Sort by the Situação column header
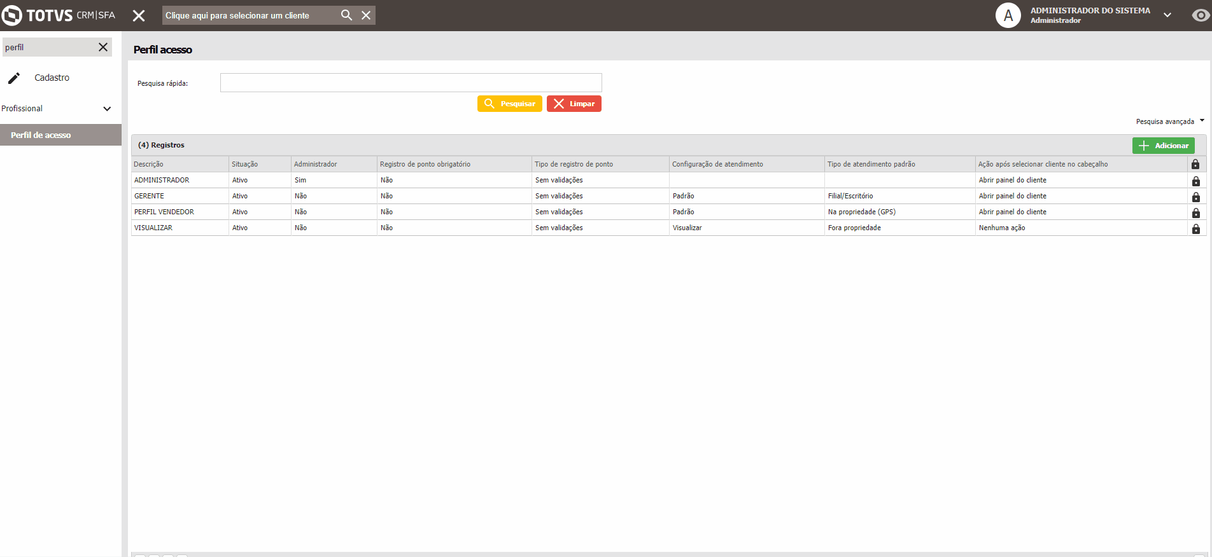Viewport: 1212px width, 557px height. [x=260, y=164]
